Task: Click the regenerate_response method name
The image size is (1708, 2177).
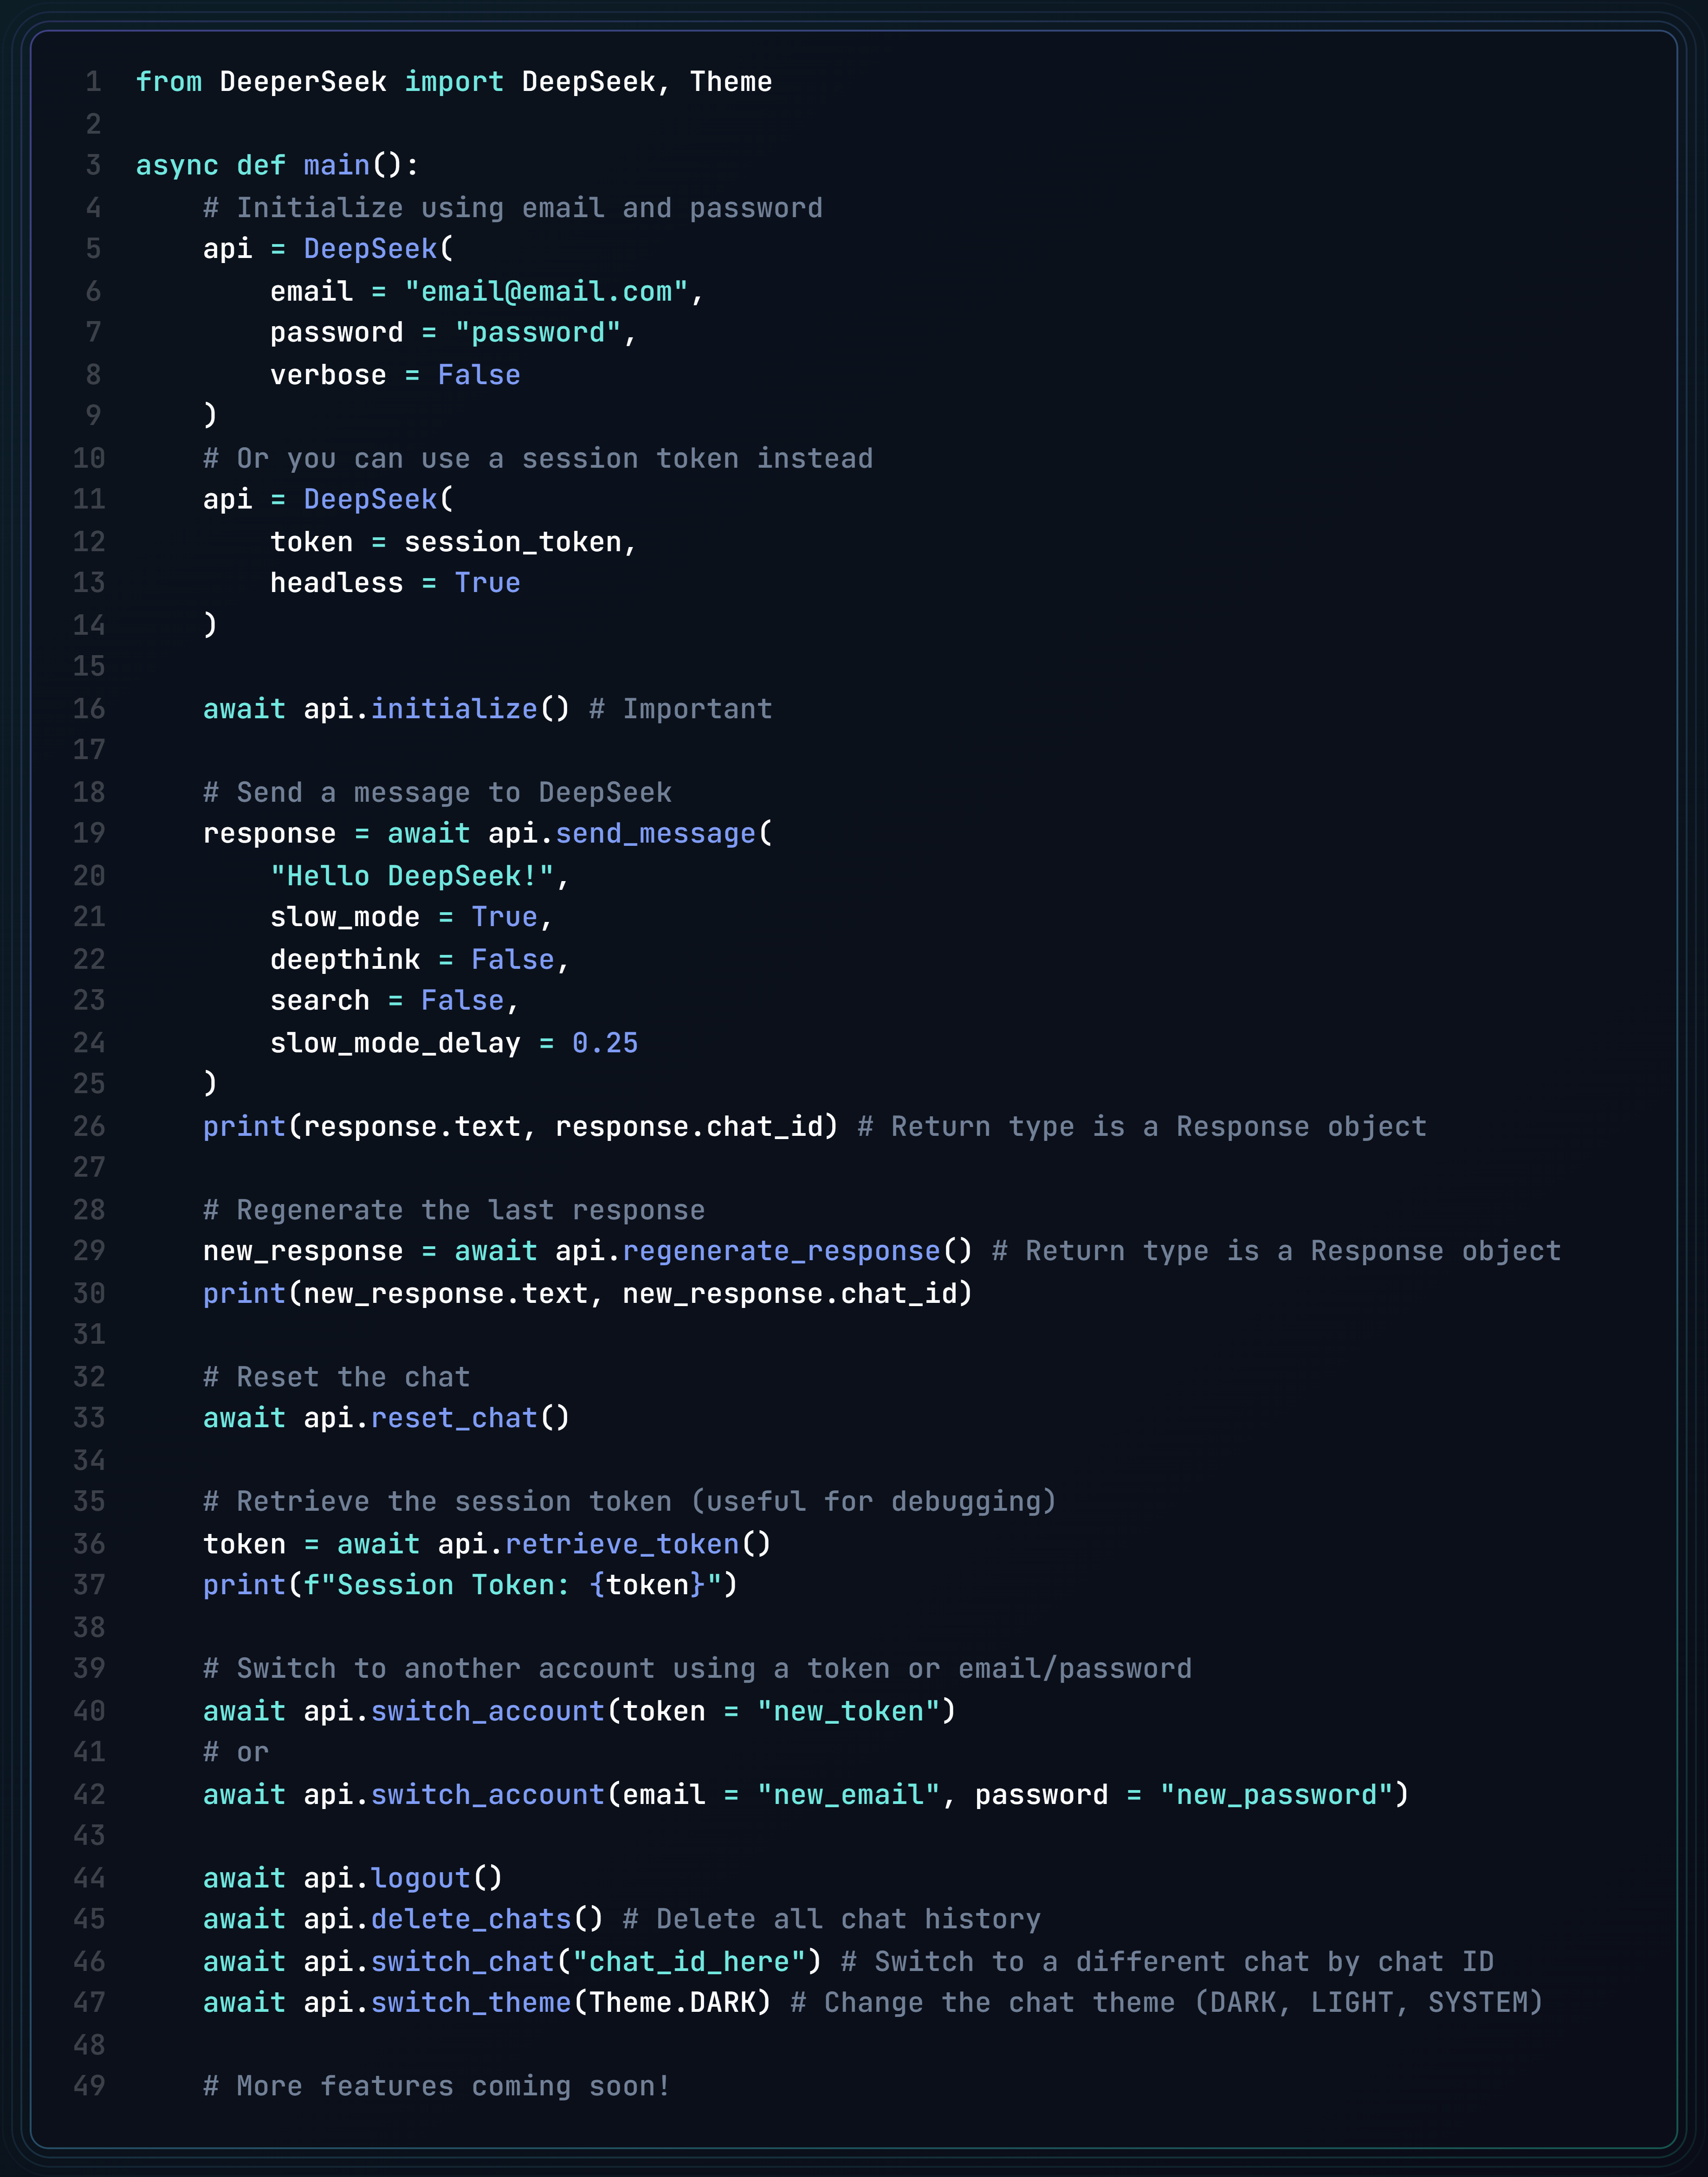Action: click(x=781, y=1251)
